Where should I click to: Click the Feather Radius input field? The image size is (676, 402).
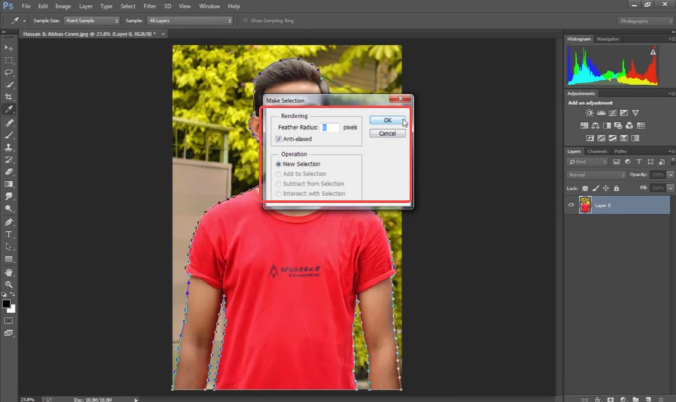tap(330, 127)
